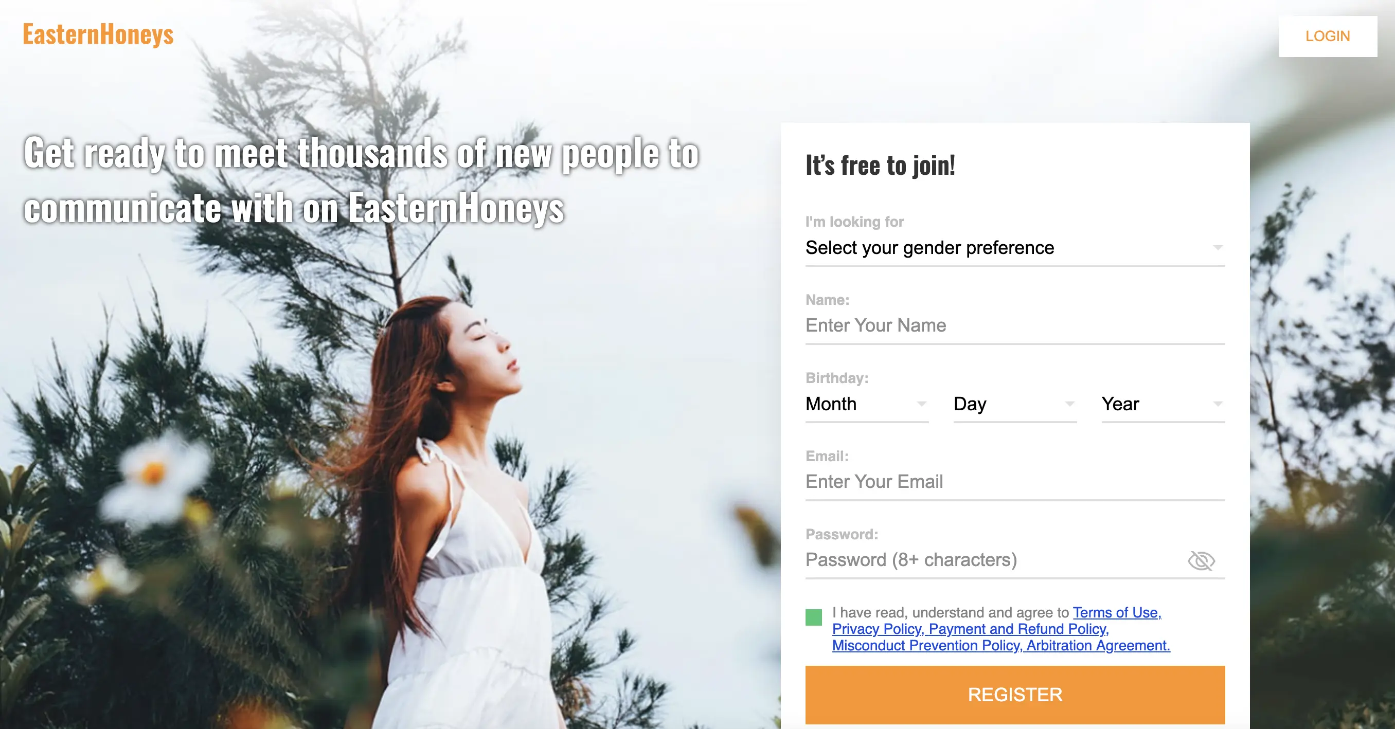Viewport: 1395px width, 729px height.
Task: Click the orange REGISTER button
Action: click(x=1015, y=695)
